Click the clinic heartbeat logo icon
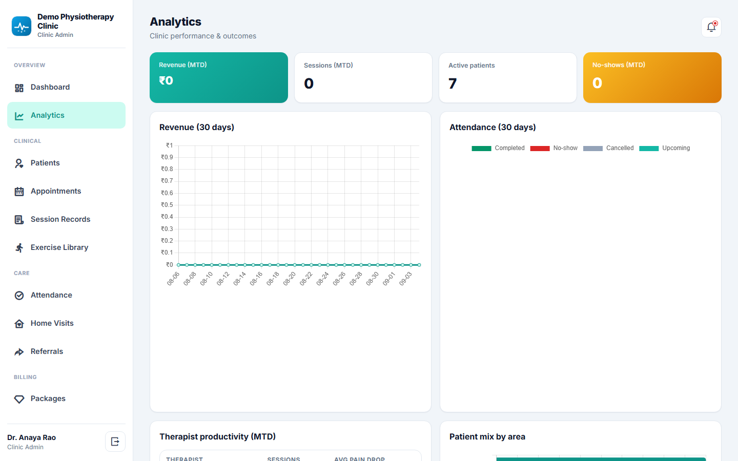 coord(22,26)
